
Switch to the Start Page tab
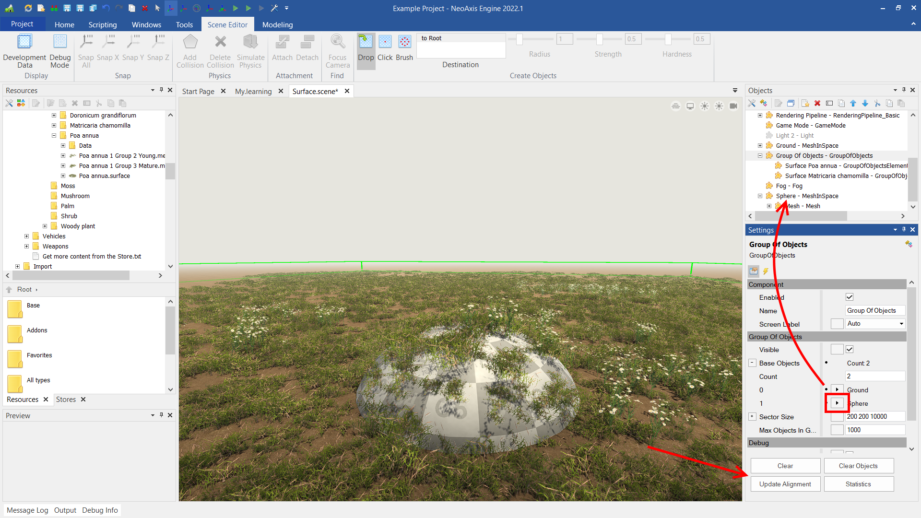(198, 91)
